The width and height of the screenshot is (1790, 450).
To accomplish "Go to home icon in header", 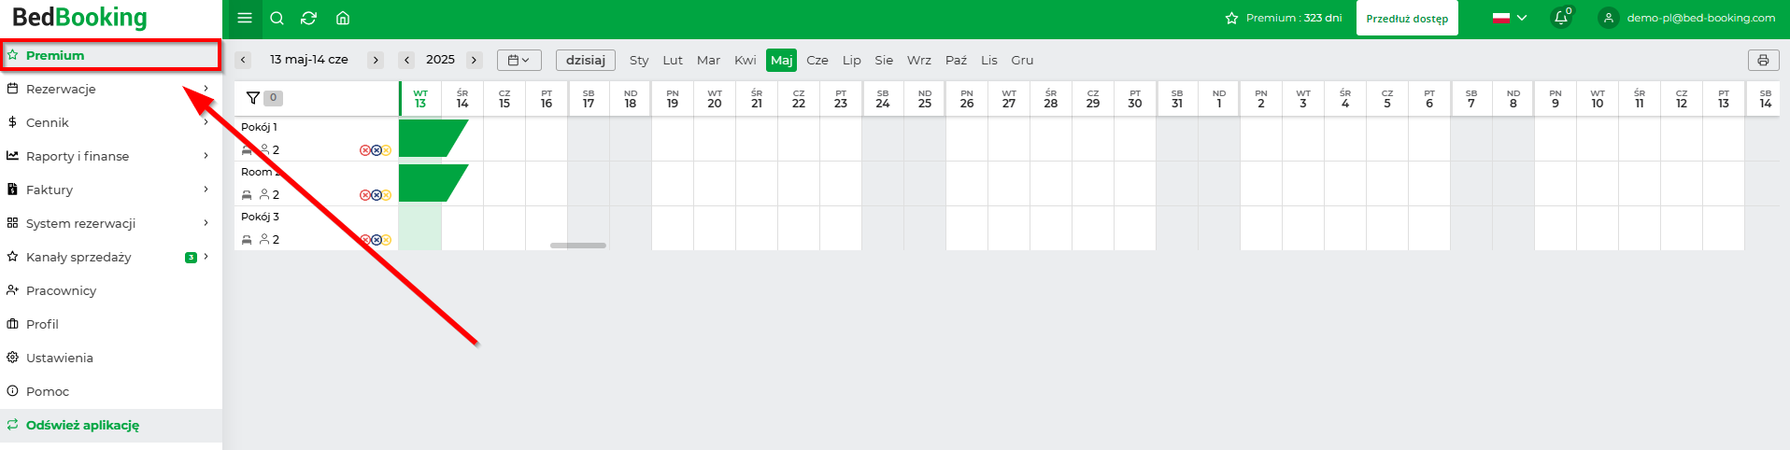I will coord(343,18).
